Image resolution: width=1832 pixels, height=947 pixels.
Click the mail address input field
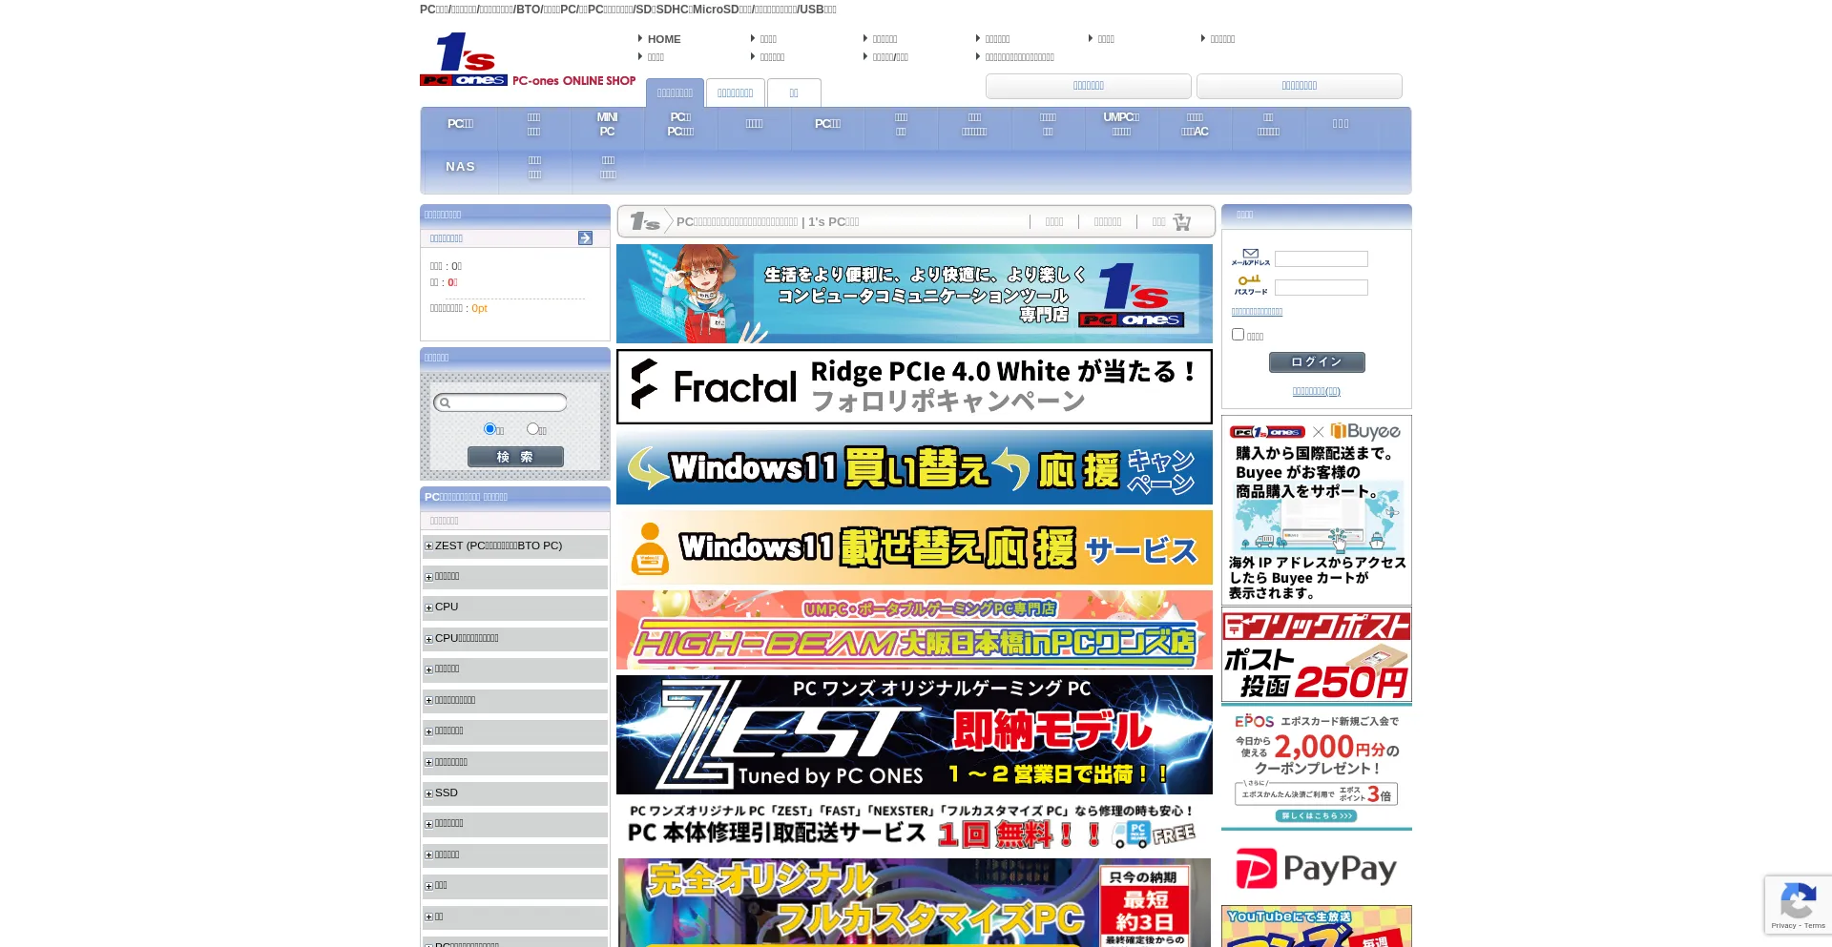(x=1321, y=259)
